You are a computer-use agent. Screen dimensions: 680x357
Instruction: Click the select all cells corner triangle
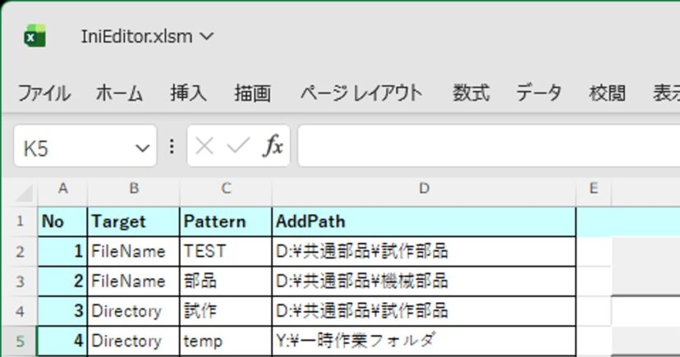pyautogui.click(x=25, y=194)
